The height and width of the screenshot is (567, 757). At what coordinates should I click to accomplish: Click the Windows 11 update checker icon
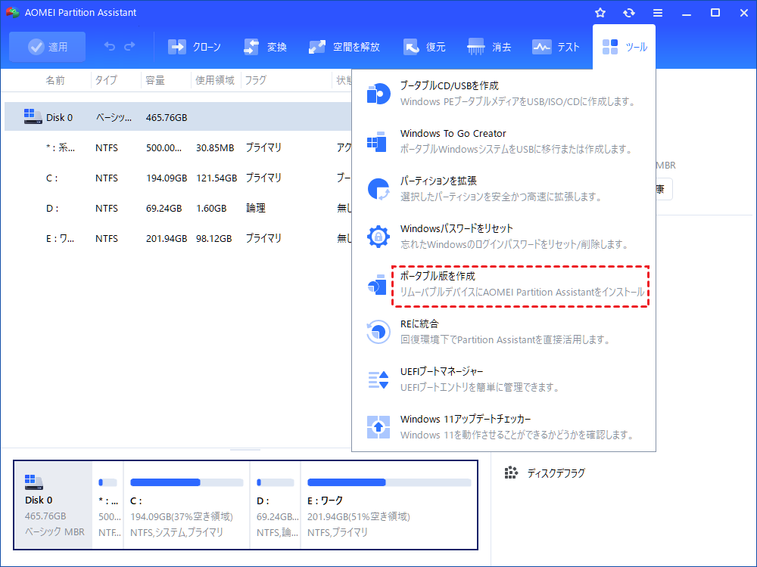pos(378,427)
